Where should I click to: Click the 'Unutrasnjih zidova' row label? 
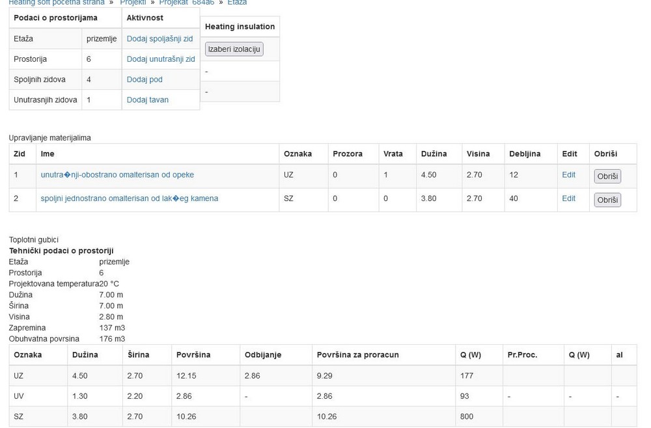[46, 100]
